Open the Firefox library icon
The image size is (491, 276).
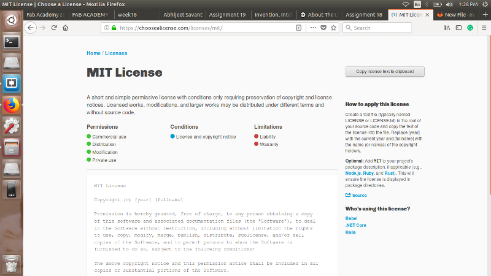click(x=448, y=28)
